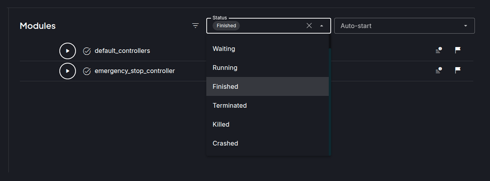Start the default_controllers module with play button
490x181 pixels.
point(67,51)
